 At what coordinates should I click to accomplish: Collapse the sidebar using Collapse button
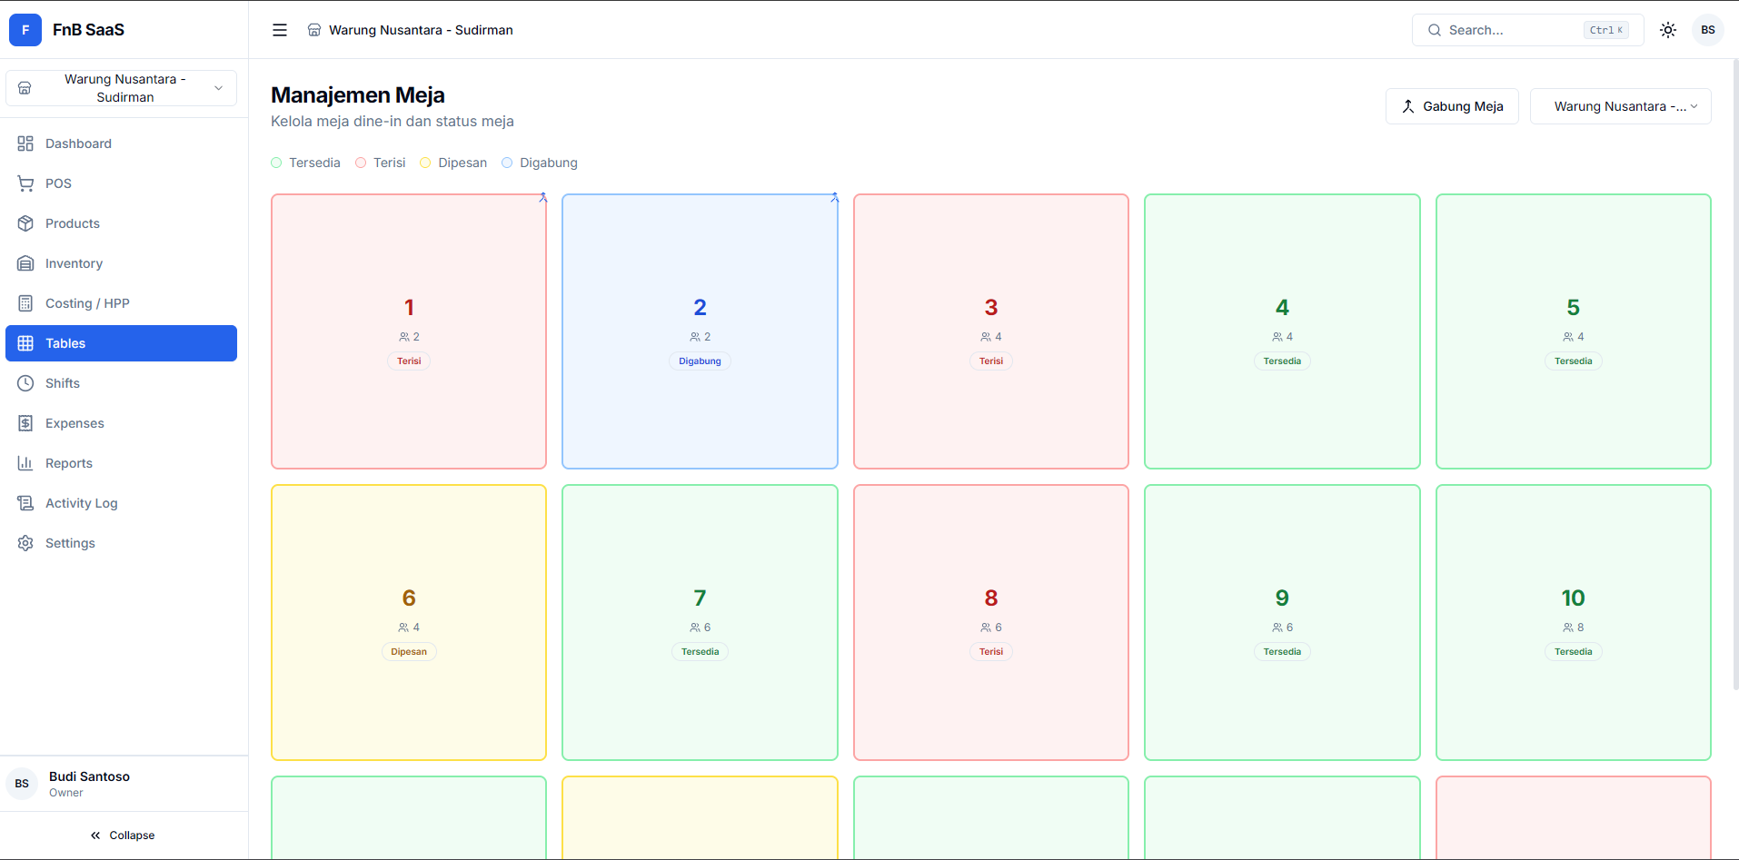point(123,835)
